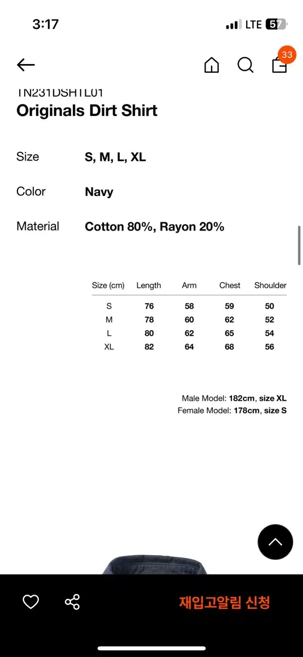Tap the Chest column header
The height and width of the screenshot is (657, 303).
coord(230,285)
